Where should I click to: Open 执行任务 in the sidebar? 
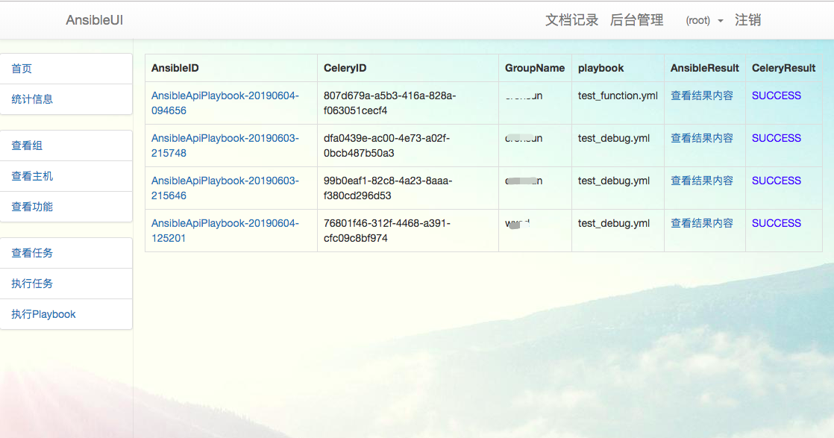tap(66, 284)
